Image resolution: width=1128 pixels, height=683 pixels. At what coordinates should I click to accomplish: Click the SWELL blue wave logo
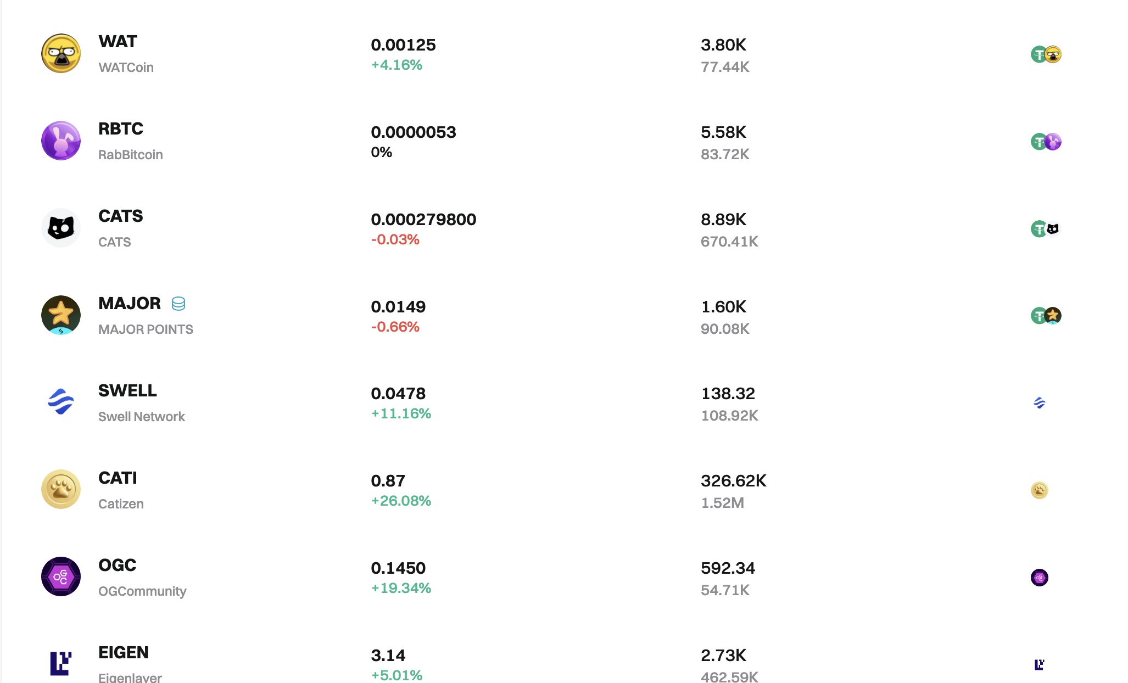(x=61, y=402)
